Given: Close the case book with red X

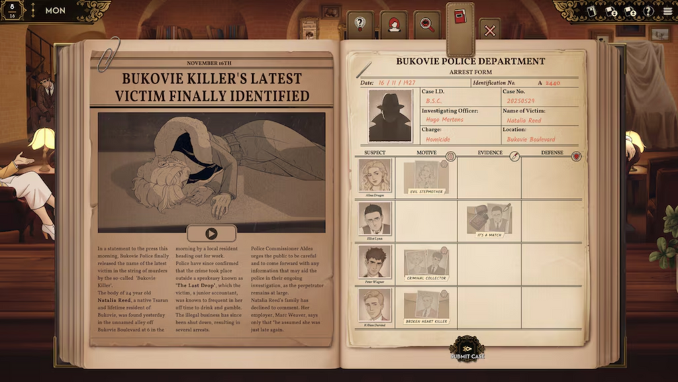Looking at the screenshot, I should 490,30.
